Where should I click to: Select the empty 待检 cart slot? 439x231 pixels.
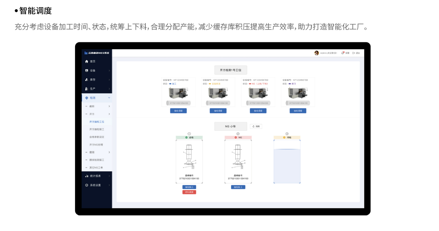click(x=287, y=166)
